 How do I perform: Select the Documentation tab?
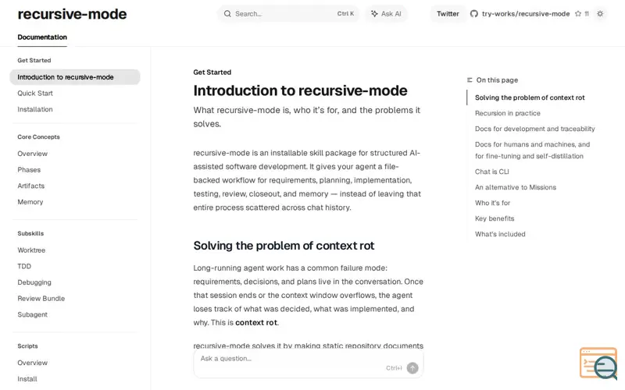click(42, 37)
